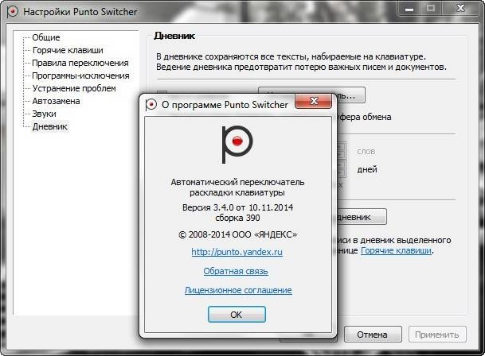Click the Применить button
The image size is (485, 356).
point(437,335)
